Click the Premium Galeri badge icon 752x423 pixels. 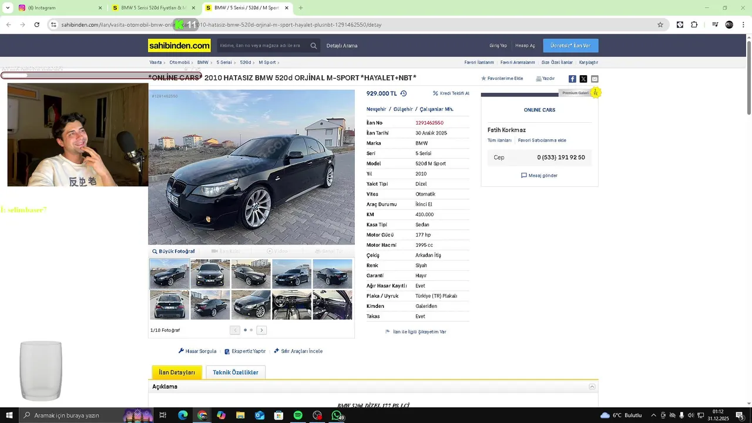click(x=596, y=93)
